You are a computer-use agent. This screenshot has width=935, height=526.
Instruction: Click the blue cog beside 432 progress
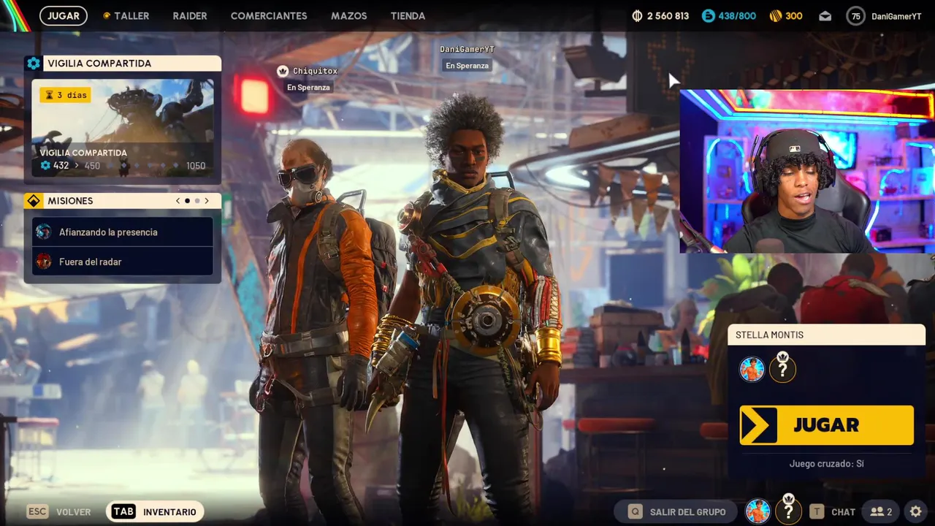[45, 166]
